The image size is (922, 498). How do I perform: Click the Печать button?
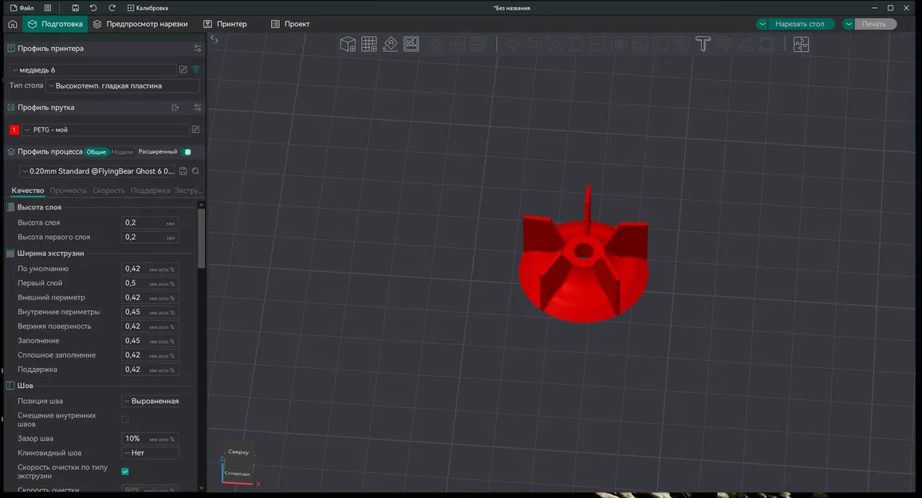click(x=874, y=24)
